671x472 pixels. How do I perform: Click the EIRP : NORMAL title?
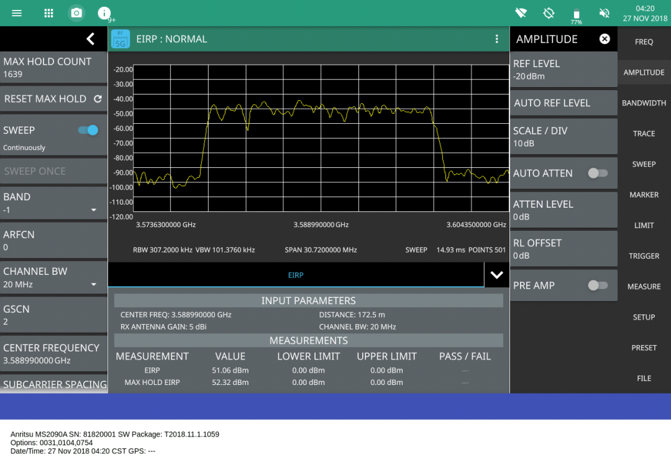point(171,39)
